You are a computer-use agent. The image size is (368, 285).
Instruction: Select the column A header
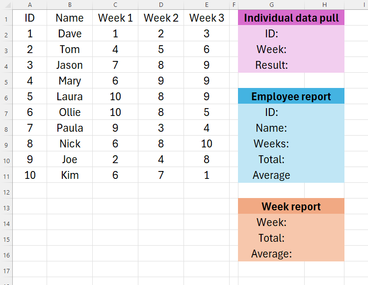(x=30, y=4)
